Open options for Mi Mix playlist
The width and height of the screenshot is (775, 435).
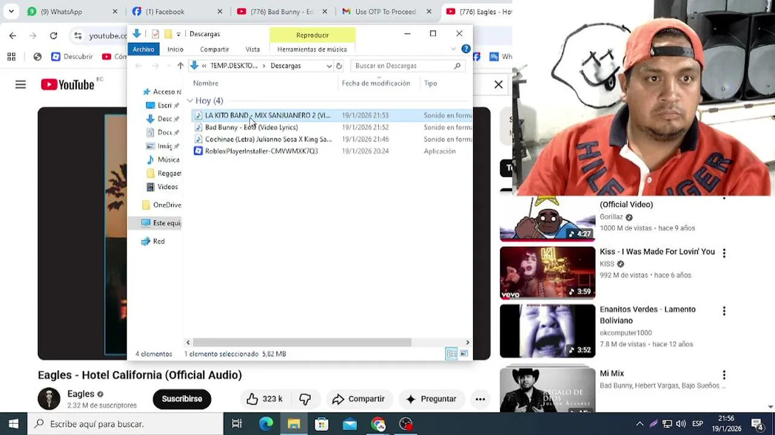click(x=724, y=375)
